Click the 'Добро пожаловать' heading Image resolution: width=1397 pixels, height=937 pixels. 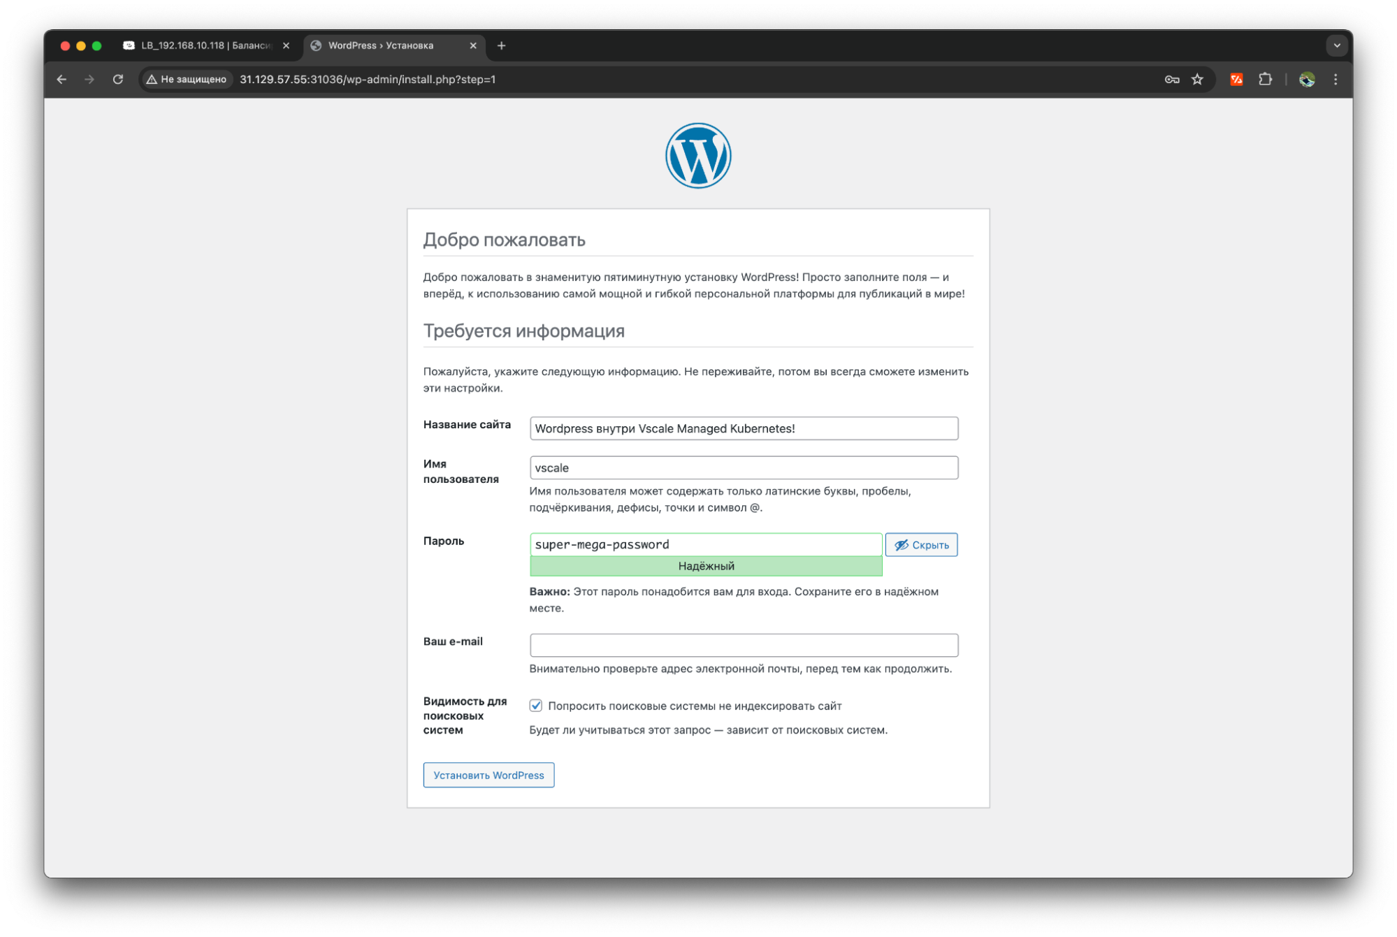coord(504,240)
